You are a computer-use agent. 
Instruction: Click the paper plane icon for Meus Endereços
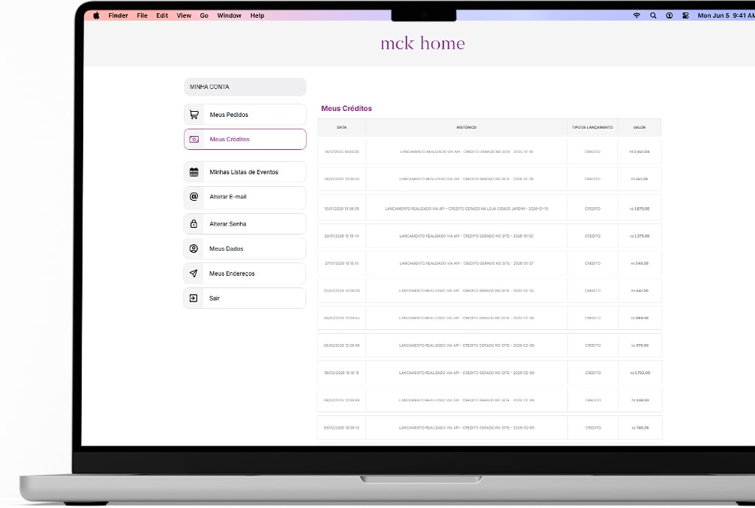[194, 273]
